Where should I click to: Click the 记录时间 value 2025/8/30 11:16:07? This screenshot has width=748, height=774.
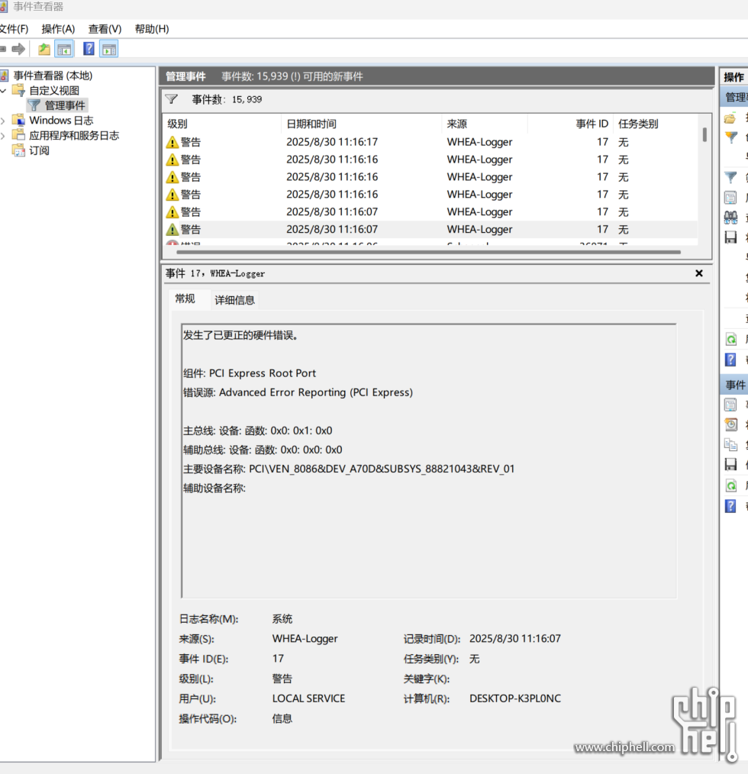coord(515,639)
